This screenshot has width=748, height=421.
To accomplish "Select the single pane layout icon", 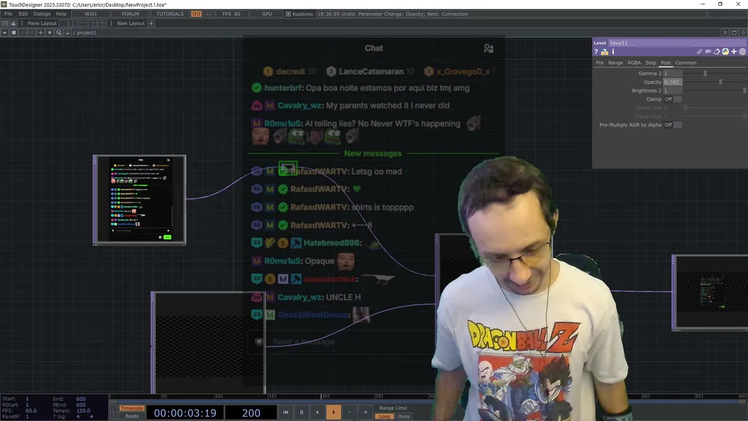I will [x=64, y=23].
